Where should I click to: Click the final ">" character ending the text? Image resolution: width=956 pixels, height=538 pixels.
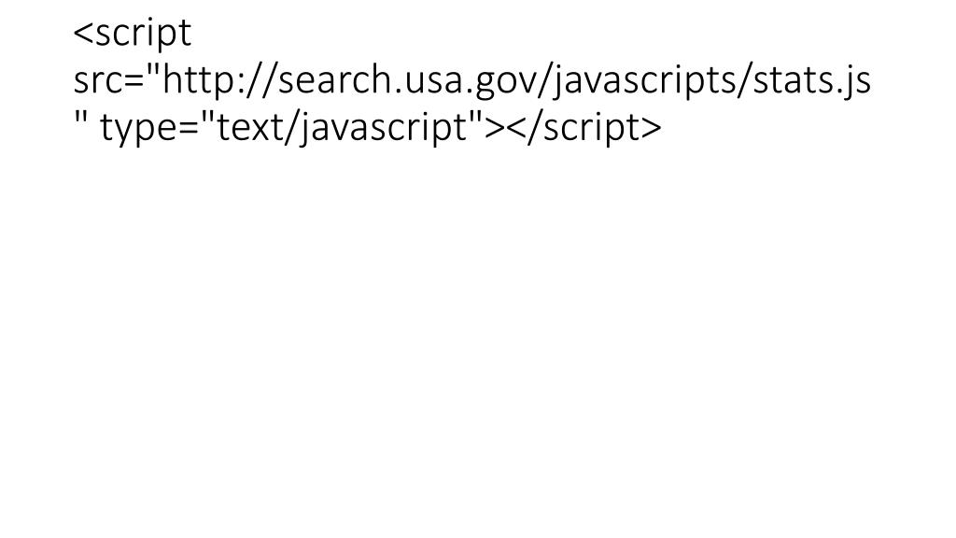pos(649,129)
